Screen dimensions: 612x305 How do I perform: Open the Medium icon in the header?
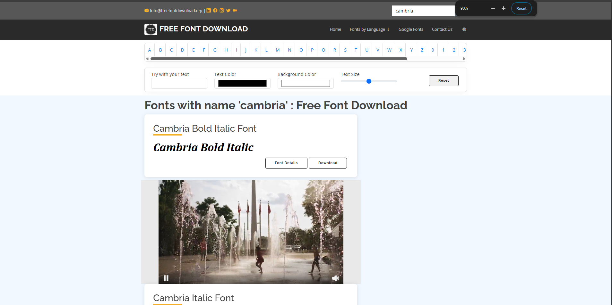235,11
